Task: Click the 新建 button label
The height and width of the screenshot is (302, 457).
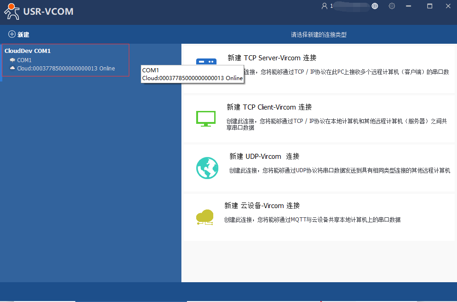Action: click(x=24, y=35)
